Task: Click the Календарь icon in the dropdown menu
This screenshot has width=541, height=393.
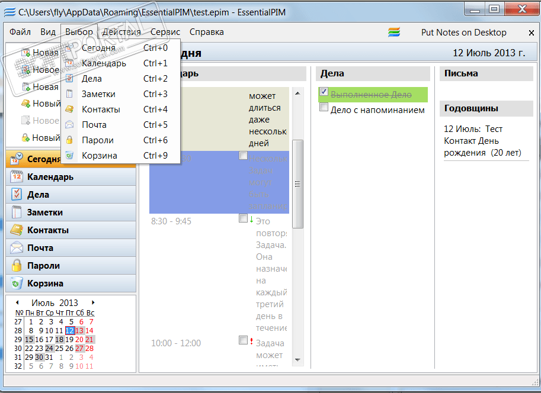Action: [69, 63]
